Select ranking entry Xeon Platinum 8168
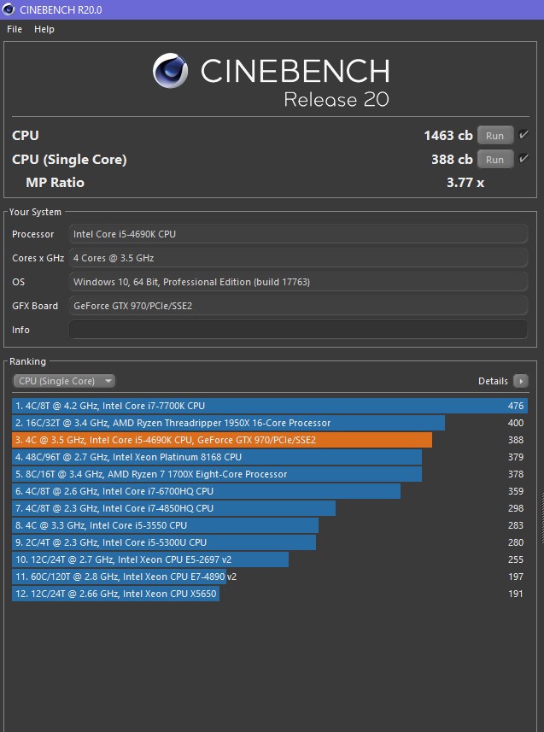 click(x=270, y=457)
